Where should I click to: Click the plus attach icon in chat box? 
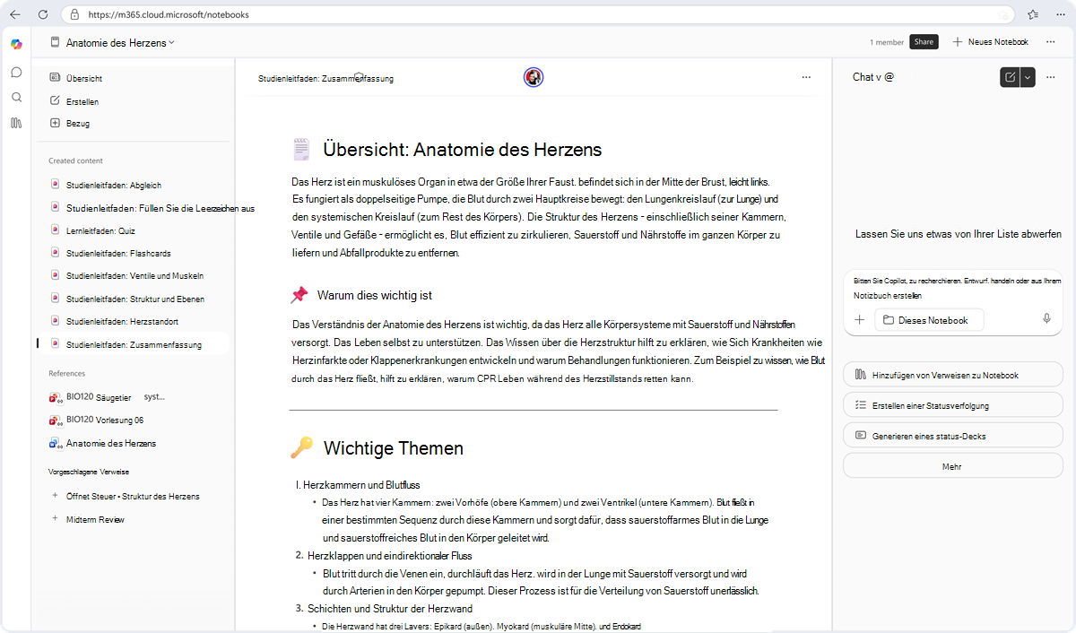[x=859, y=320]
